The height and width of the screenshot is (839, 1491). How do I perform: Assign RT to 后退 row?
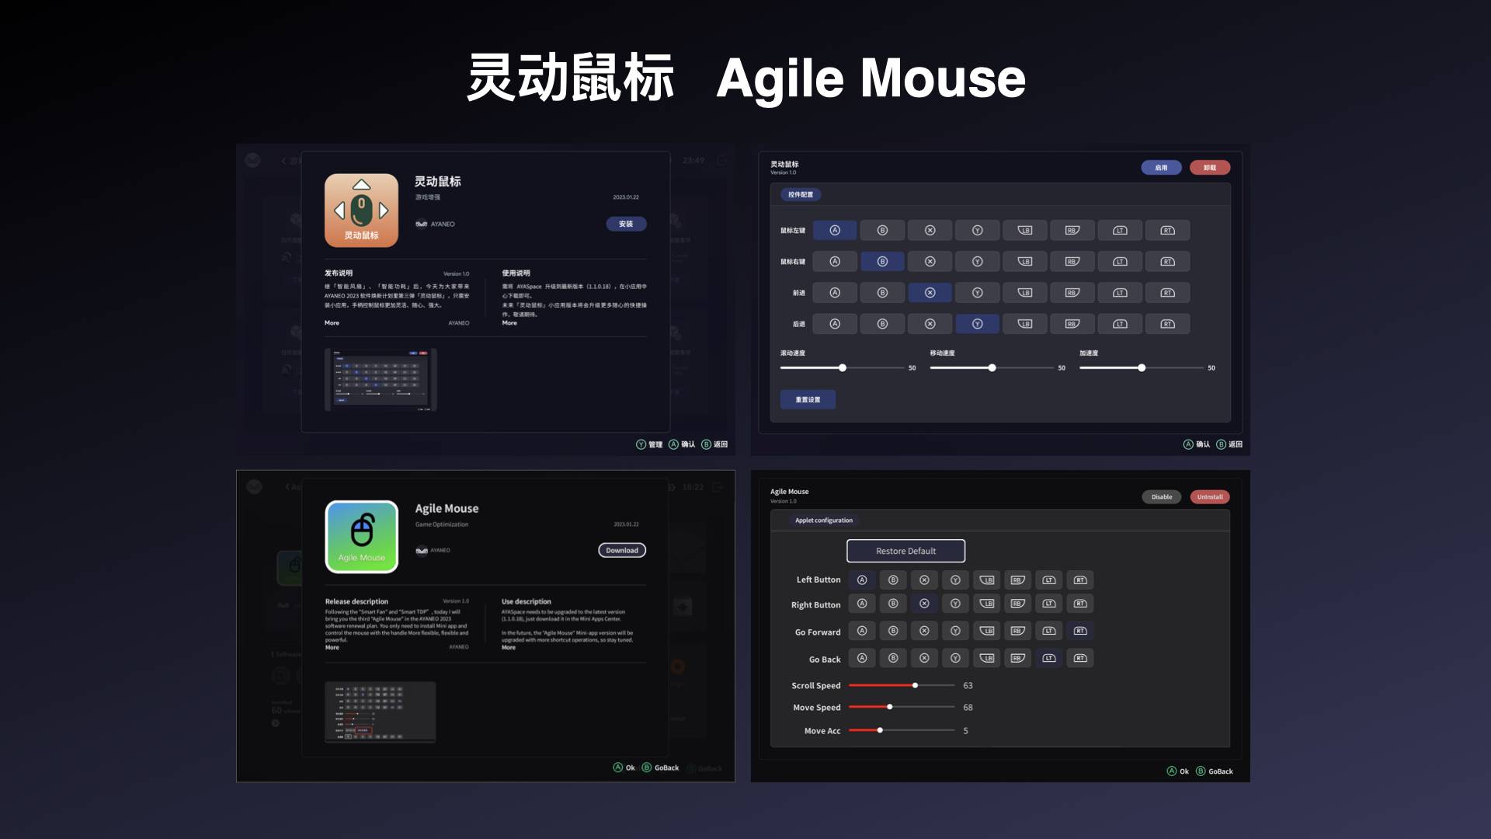coord(1167,323)
